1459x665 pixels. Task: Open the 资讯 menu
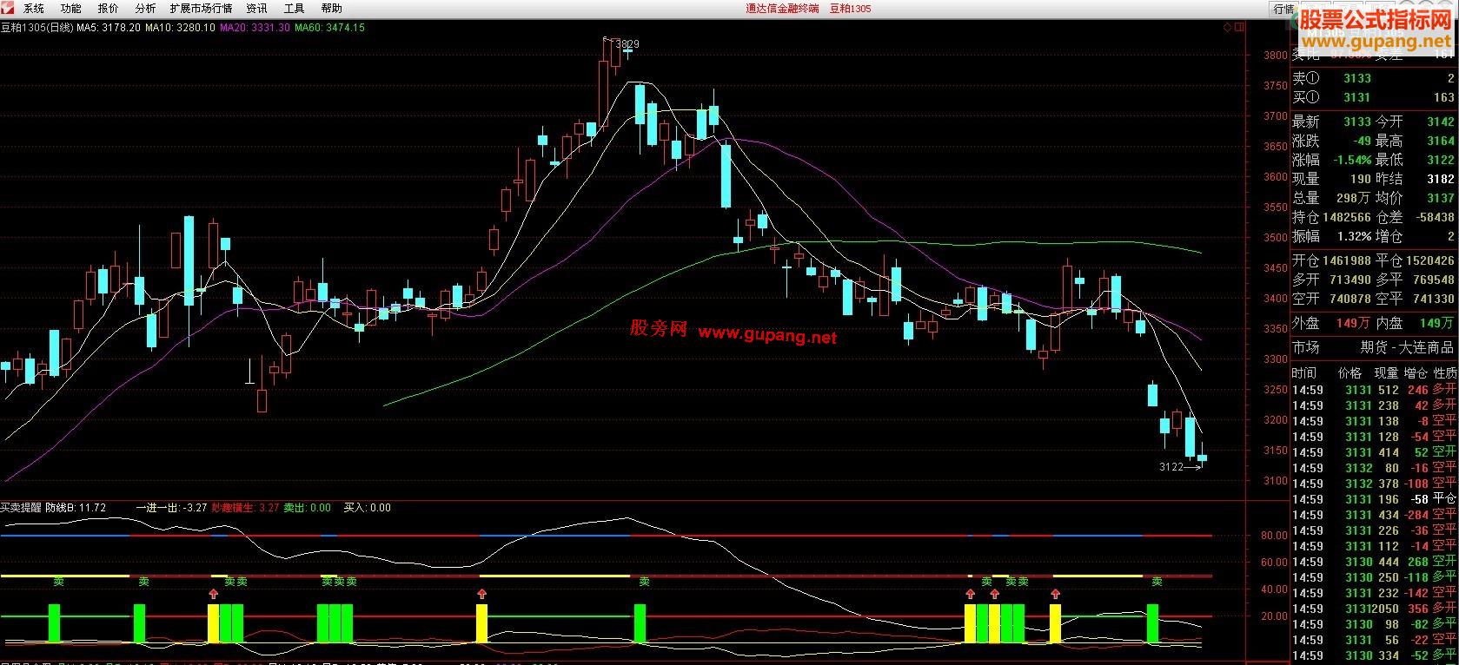tap(256, 8)
